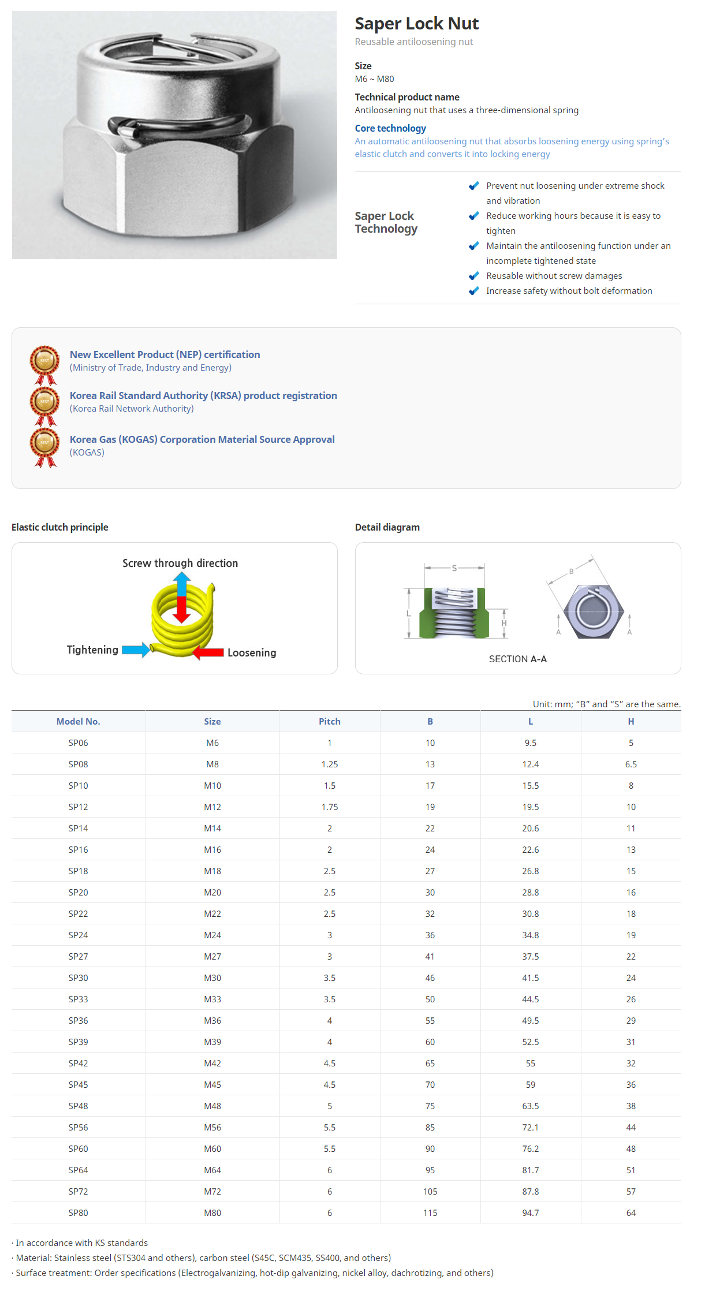Click the blue Tightening arrow
The image size is (705, 1291).
pyautogui.click(x=136, y=650)
